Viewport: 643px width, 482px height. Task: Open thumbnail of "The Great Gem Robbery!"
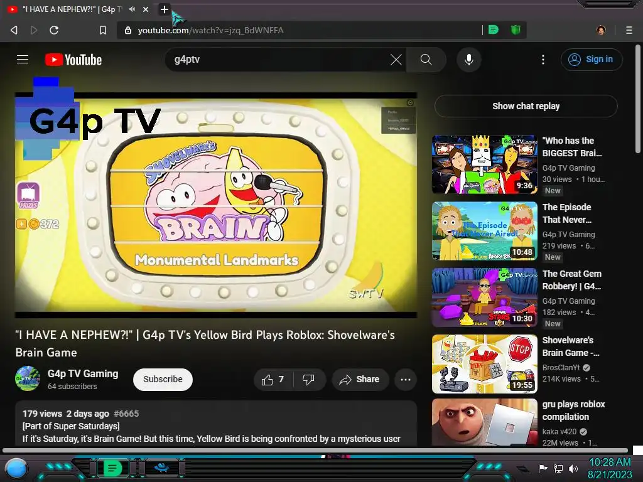coord(484,297)
